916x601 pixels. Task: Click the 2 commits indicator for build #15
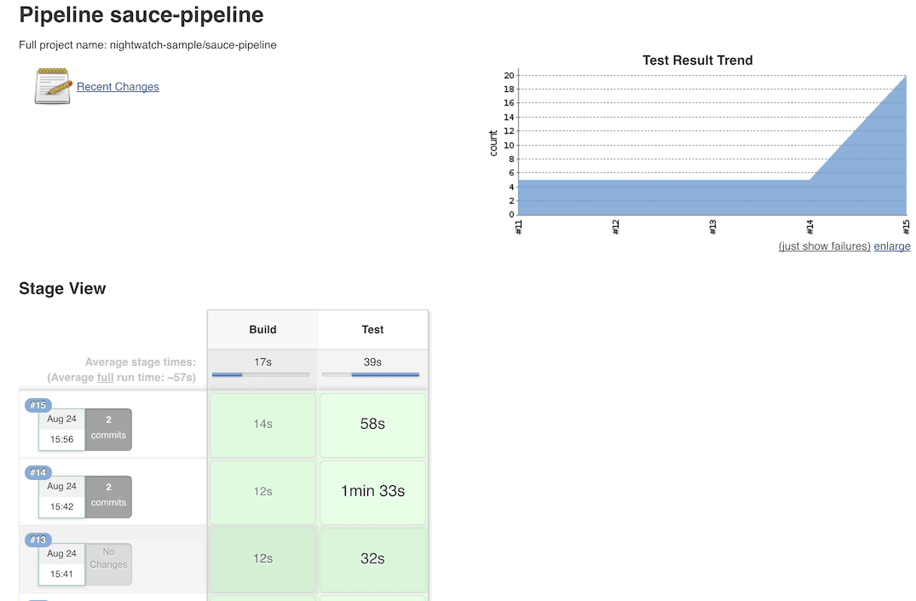pos(108,430)
